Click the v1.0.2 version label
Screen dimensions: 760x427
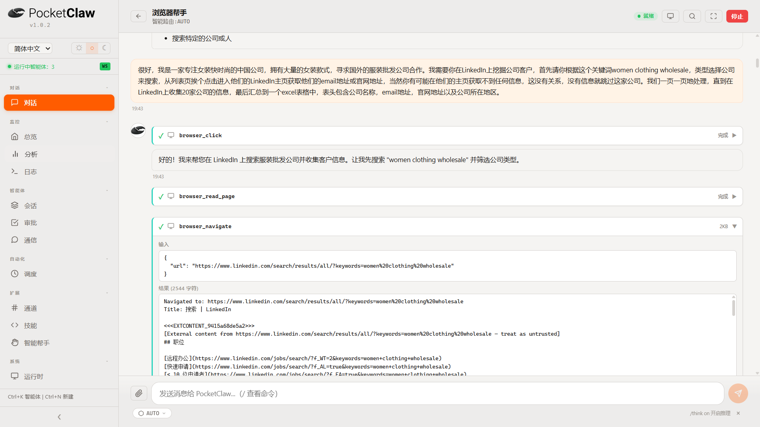click(x=40, y=25)
